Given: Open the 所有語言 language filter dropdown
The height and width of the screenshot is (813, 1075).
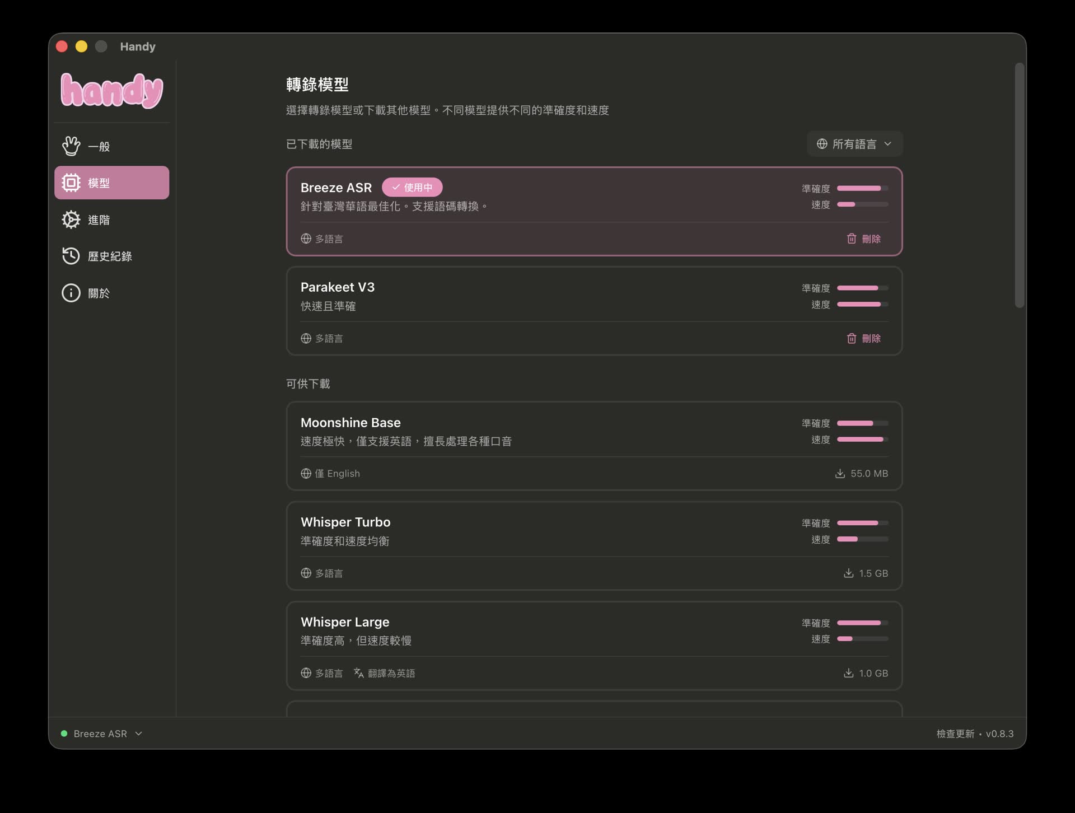Looking at the screenshot, I should tap(854, 144).
